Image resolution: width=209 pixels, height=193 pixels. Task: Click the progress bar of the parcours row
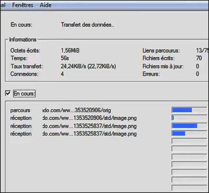[x=190, y=110]
